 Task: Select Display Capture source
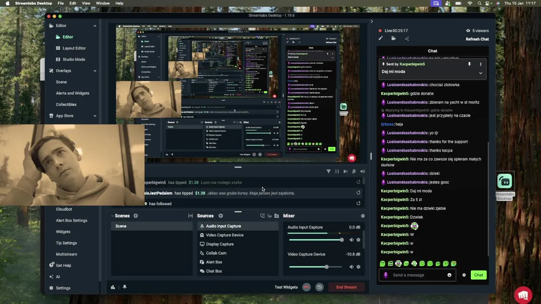pyautogui.click(x=238, y=244)
